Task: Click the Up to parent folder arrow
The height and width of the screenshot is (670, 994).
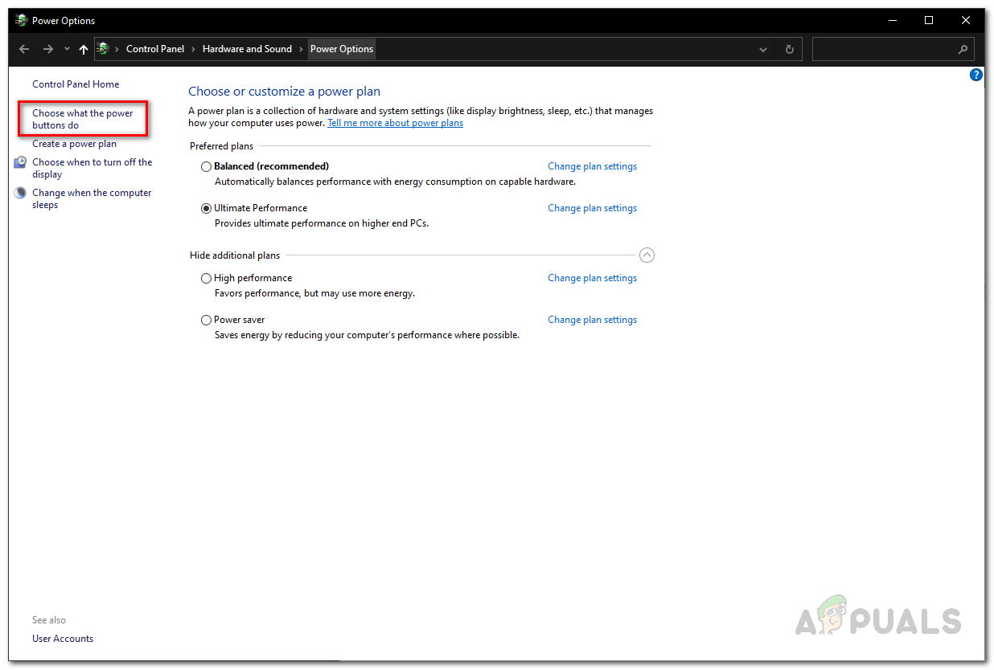Action: 84,49
